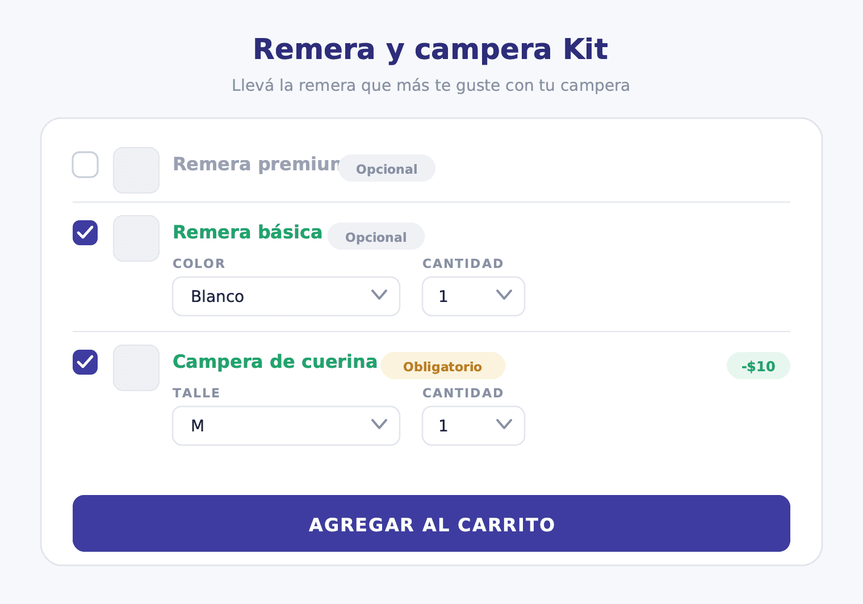Click the chevron in Campera quantity selector
Image resolution: width=863 pixels, height=604 pixels.
click(504, 424)
